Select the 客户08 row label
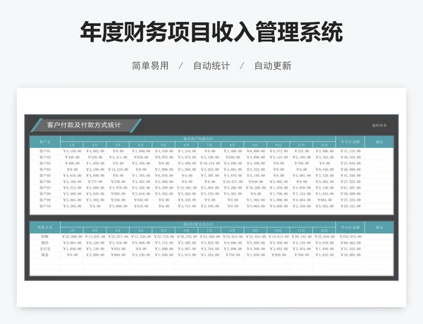Viewport: 423px width, 324px height. pyautogui.click(x=45, y=194)
